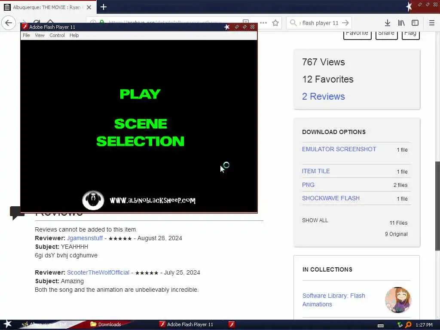Open reviewer ScooterTheWolfOfficial profile link
440x330 pixels.
tap(98, 272)
